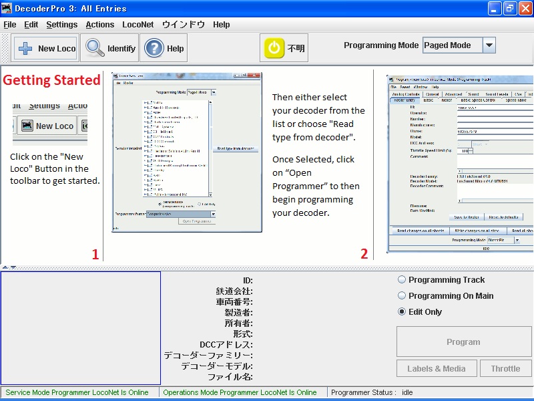The image size is (534, 401).
Task: Click the 形式: label
Action: (243, 333)
